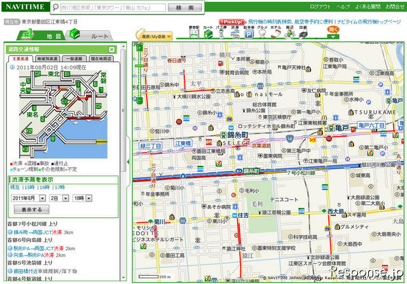Click the nearest station (最寄駅) toolbar icon

[194, 34]
